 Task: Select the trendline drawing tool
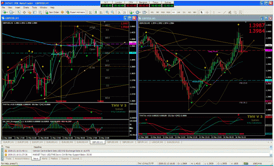224,12
